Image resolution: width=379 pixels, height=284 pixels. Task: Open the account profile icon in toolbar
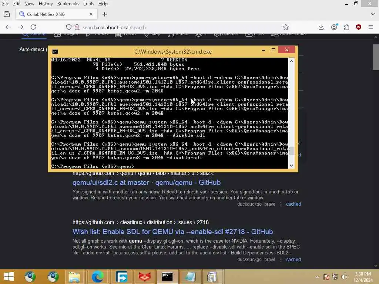coord(334,27)
